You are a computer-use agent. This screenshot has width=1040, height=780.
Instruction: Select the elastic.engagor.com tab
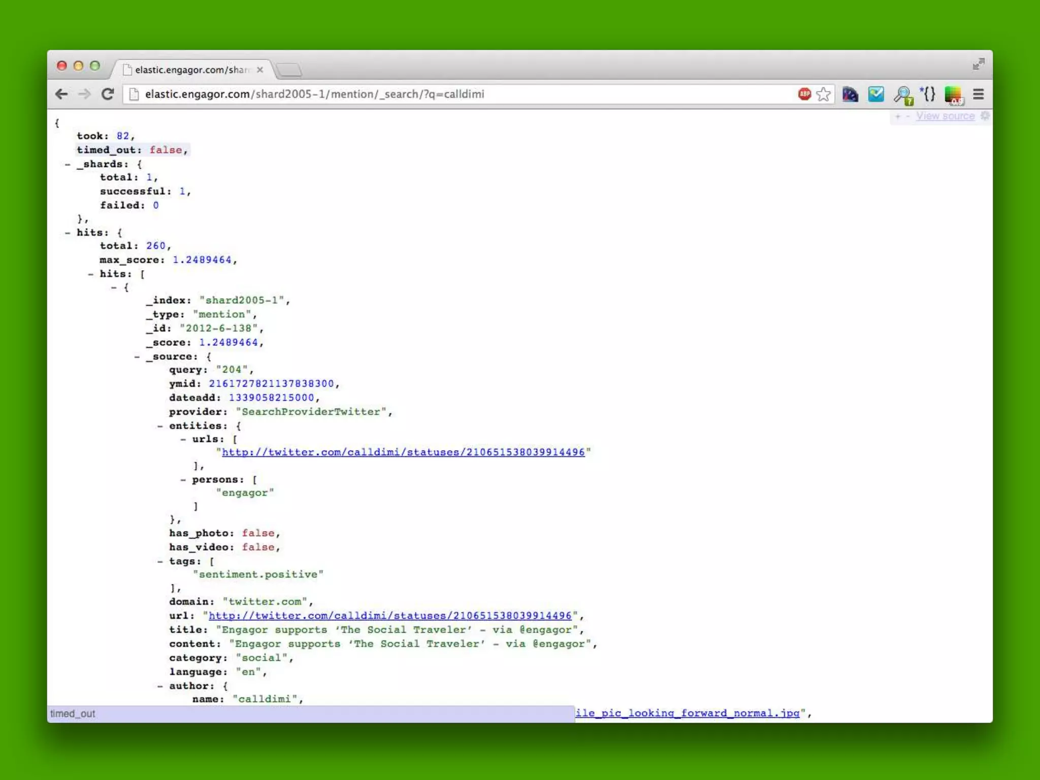pos(193,70)
